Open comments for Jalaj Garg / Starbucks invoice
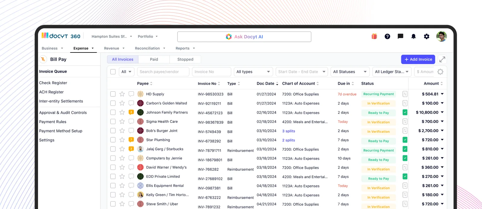Image resolution: width=482 pixels, height=209 pixels. click(131, 149)
